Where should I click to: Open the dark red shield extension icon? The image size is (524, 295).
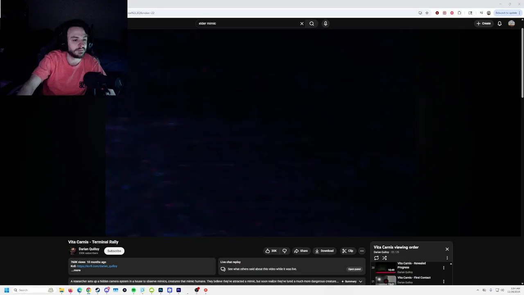[437, 13]
